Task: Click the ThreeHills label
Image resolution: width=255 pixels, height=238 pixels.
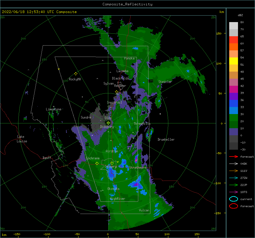Action: pos(142,124)
